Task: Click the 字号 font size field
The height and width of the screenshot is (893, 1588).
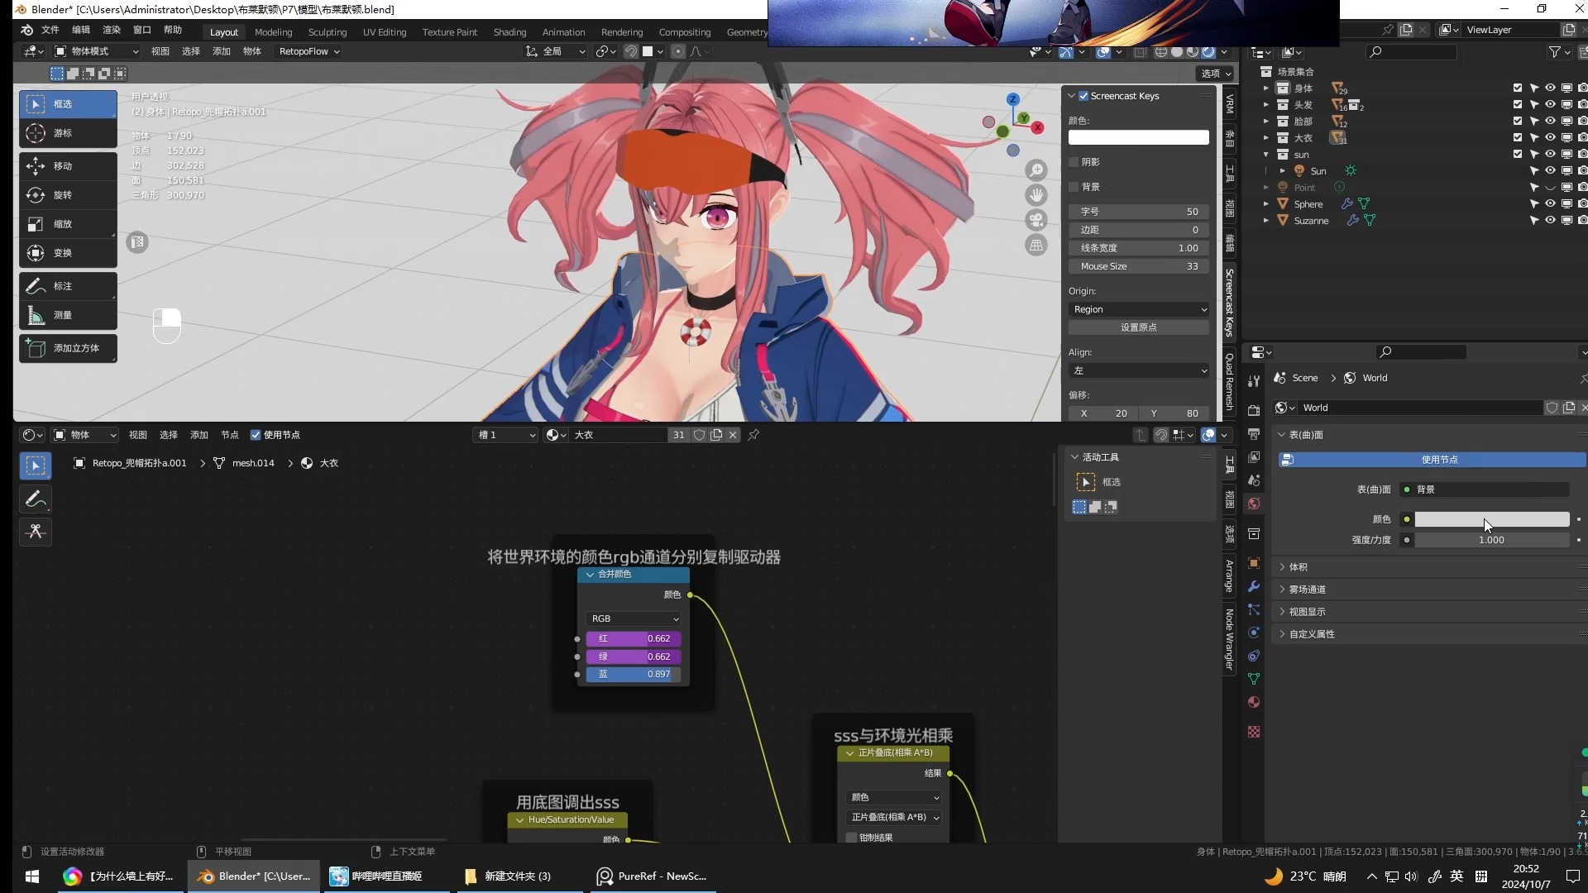Action: tap(1139, 212)
